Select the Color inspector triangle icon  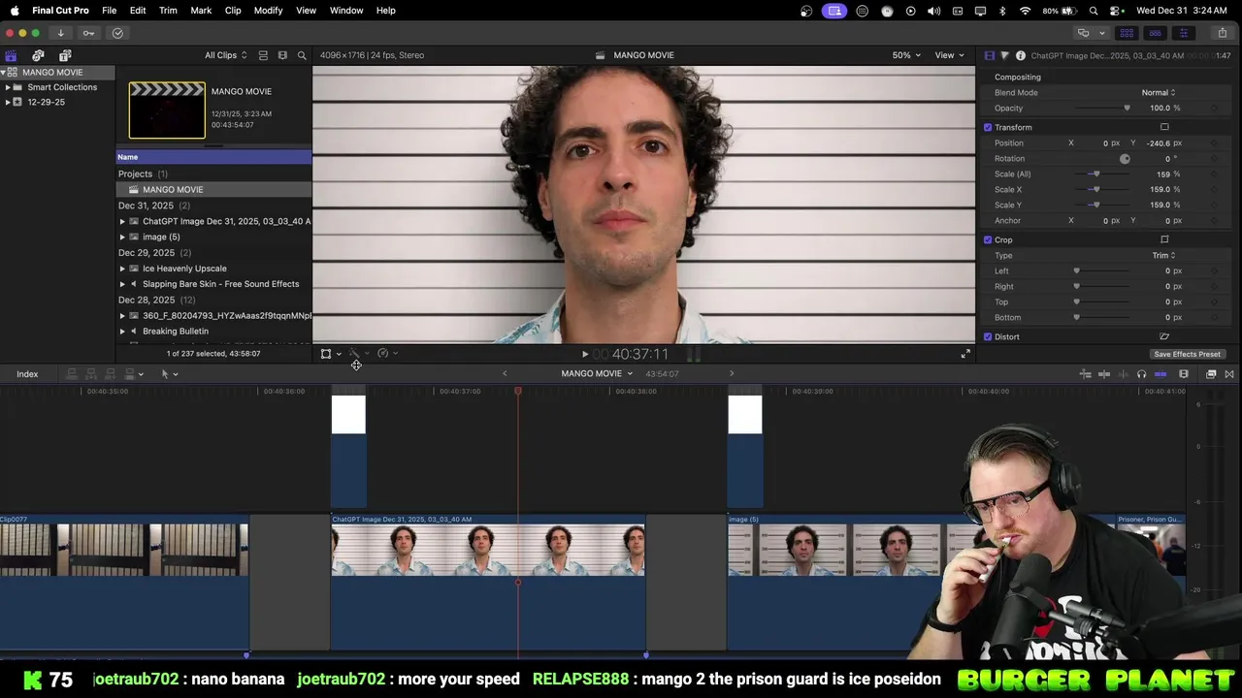1004,55
